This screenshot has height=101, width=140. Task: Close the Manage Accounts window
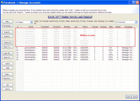137,2
